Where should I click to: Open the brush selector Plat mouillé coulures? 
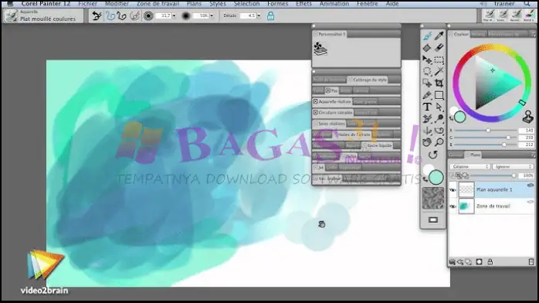(x=43, y=15)
